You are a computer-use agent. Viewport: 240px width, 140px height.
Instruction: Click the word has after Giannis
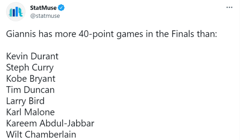point(45,34)
